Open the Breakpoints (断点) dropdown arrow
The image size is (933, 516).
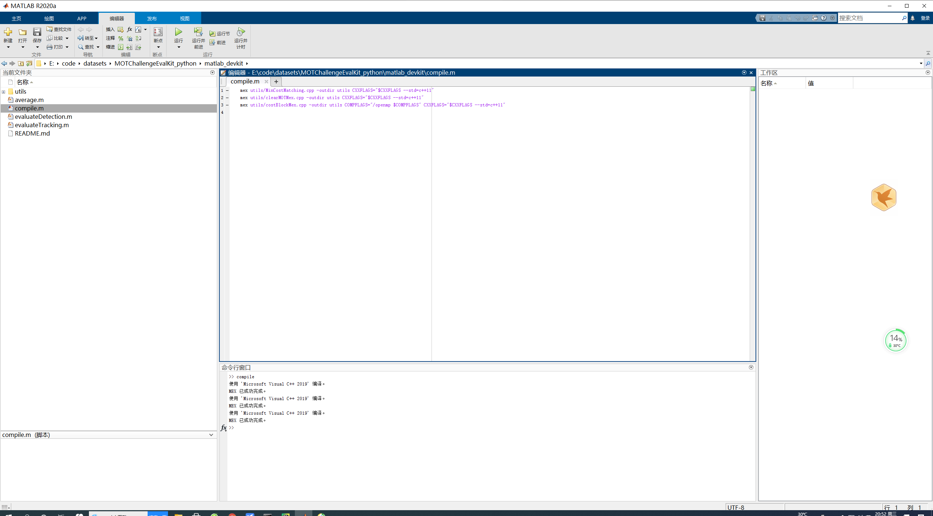tap(158, 47)
